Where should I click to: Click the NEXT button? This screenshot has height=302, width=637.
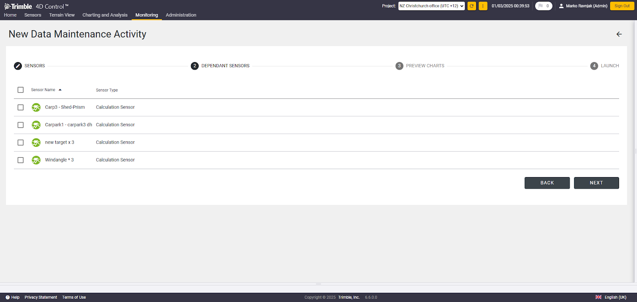coord(596,183)
